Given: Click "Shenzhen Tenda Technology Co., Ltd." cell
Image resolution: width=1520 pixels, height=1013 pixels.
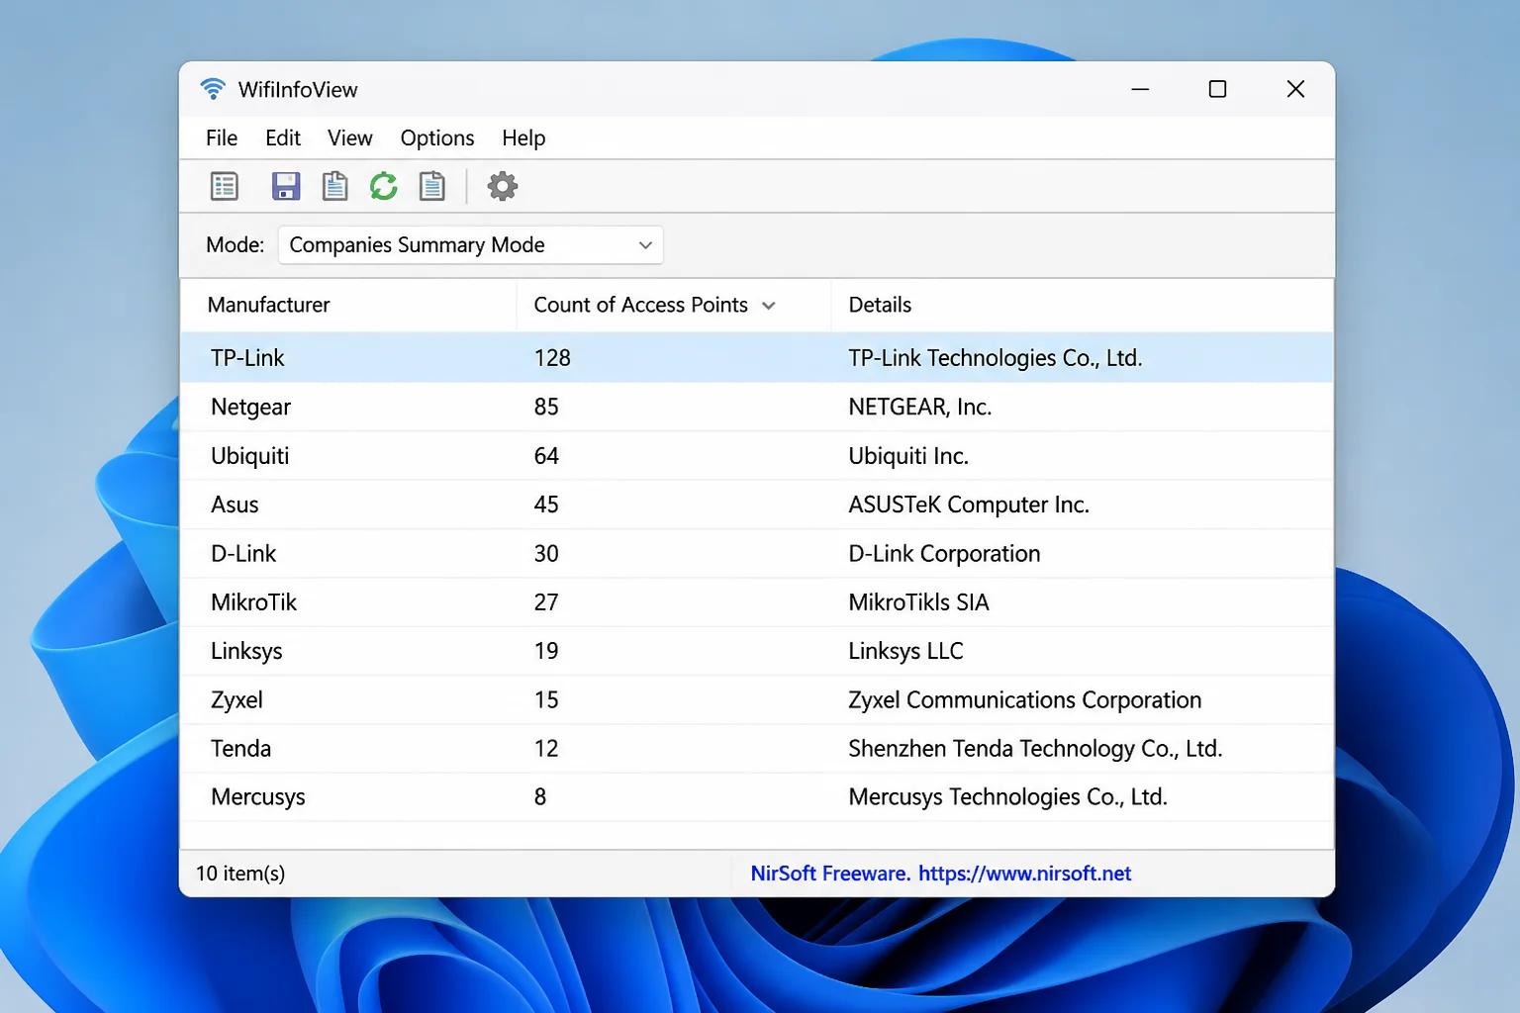Looking at the screenshot, I should 1035,749.
